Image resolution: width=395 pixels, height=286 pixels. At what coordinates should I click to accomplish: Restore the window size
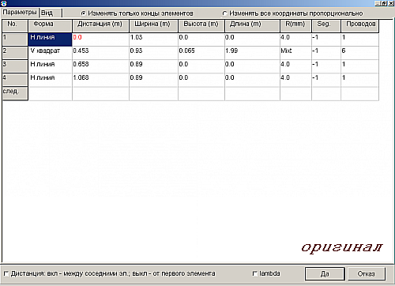pyautogui.click(x=384, y=3)
